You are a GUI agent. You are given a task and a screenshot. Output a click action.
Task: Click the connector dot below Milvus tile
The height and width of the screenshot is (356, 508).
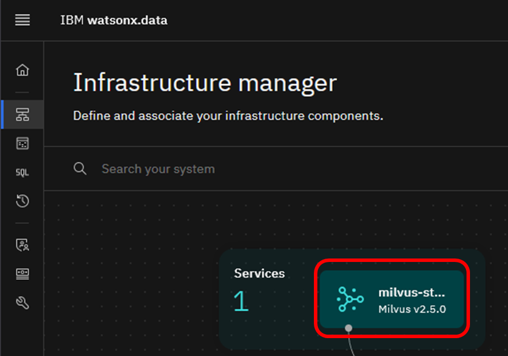[348, 328]
